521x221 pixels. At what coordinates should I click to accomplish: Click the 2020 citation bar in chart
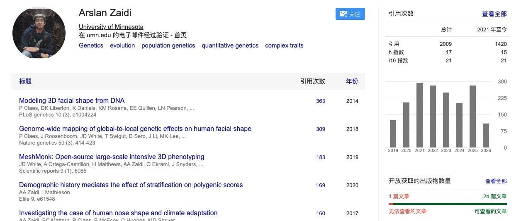click(406, 125)
